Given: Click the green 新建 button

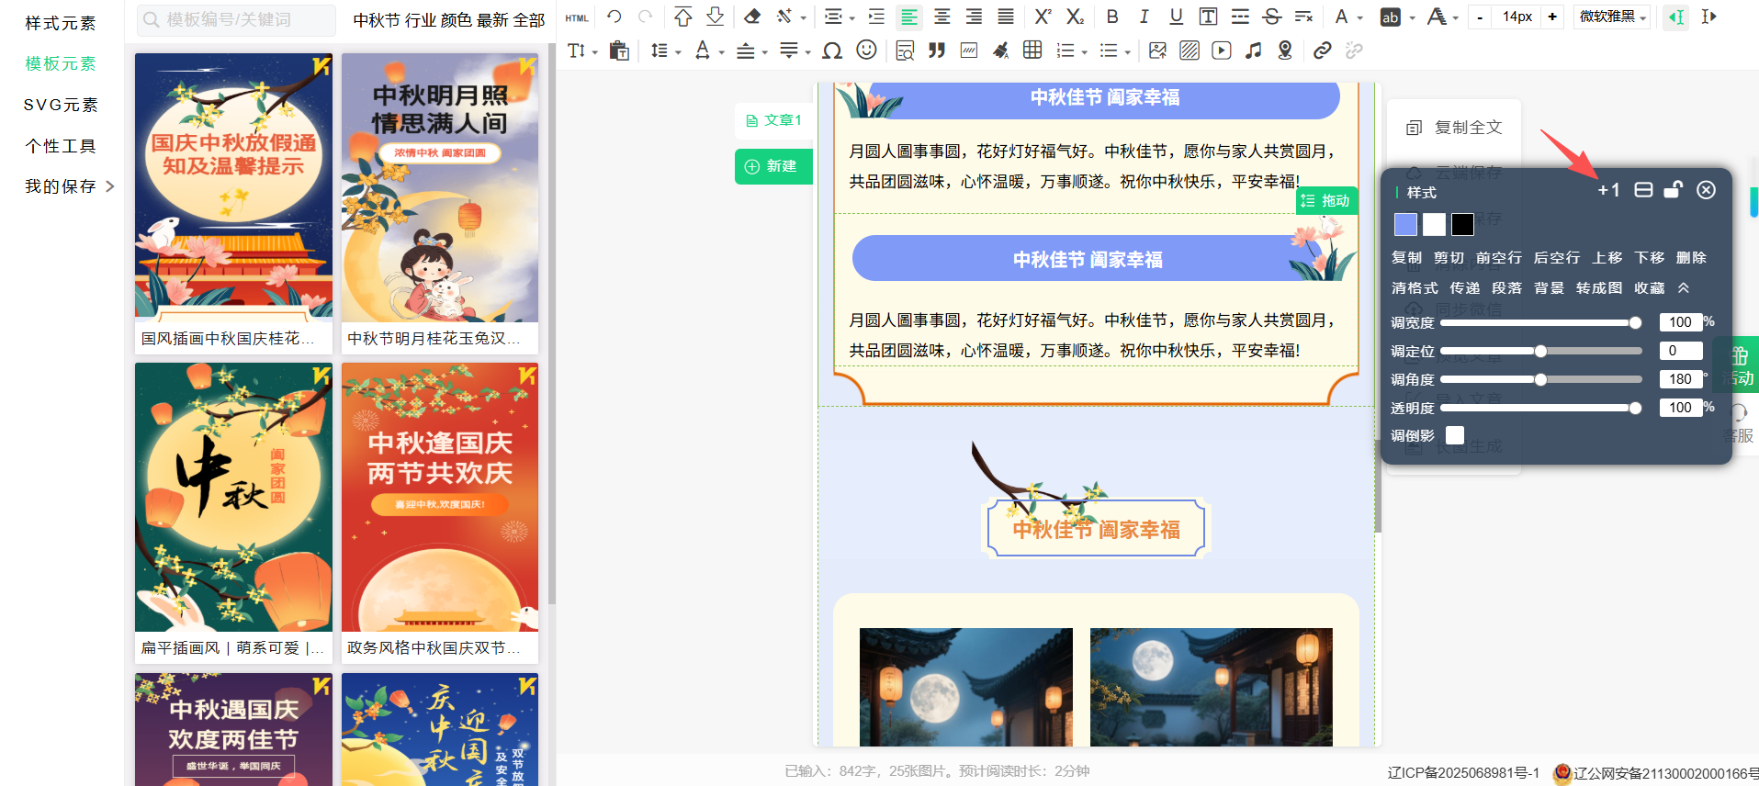Looking at the screenshot, I should 772,166.
